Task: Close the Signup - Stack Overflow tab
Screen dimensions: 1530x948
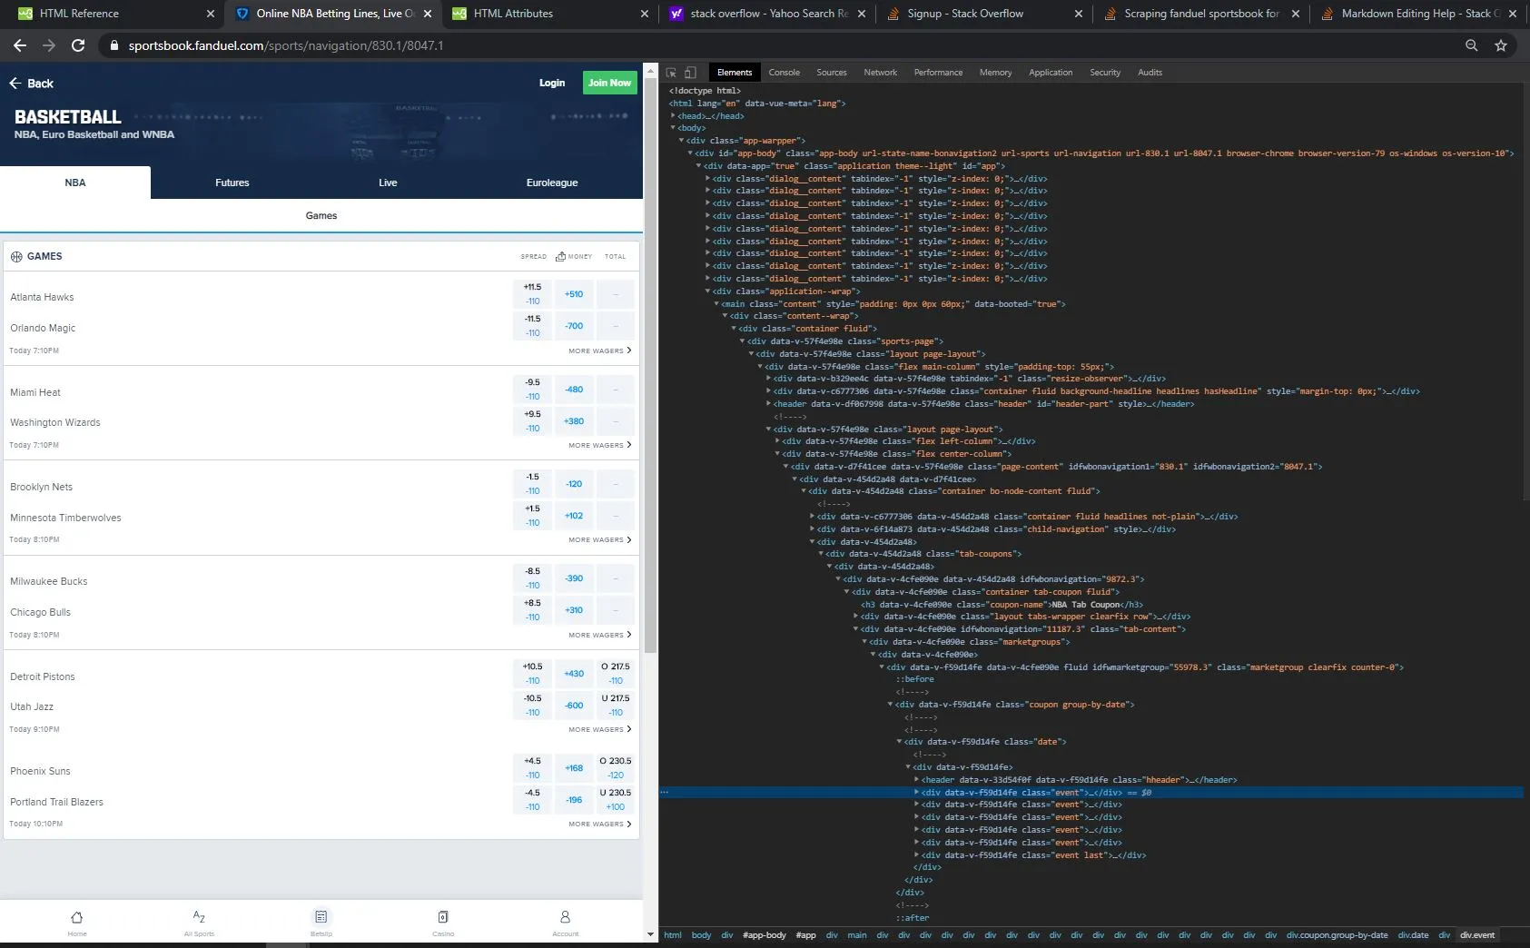Action: pyautogui.click(x=1079, y=14)
